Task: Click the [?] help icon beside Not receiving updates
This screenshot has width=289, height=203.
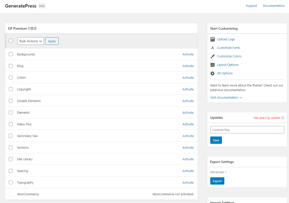Action: pyautogui.click(x=283, y=118)
